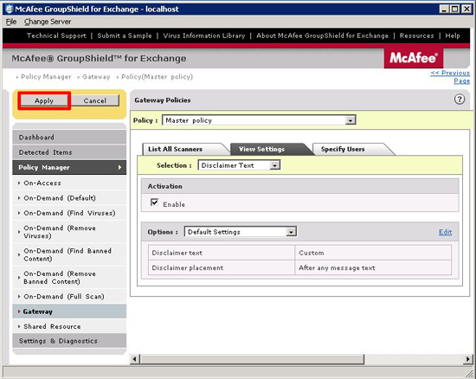Click the << Previous Page link
The height and width of the screenshot is (379, 476).
click(451, 77)
